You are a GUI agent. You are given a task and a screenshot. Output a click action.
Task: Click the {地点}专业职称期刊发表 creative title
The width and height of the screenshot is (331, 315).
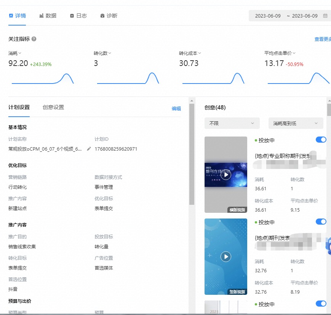[282, 156]
